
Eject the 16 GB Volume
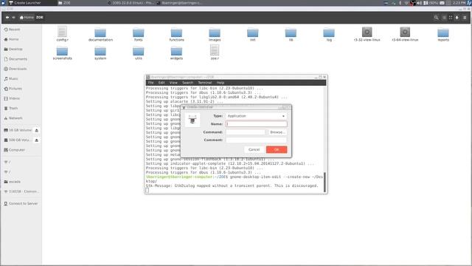pos(36,130)
